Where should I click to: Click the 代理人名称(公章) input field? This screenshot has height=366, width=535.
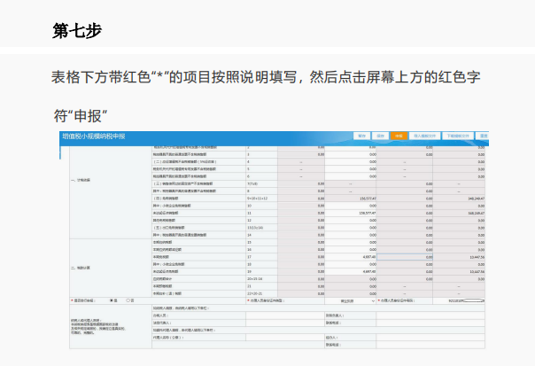point(285,338)
